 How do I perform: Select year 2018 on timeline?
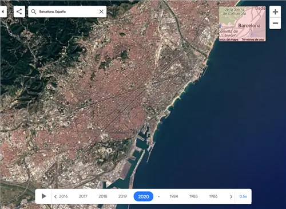pyautogui.click(x=103, y=196)
